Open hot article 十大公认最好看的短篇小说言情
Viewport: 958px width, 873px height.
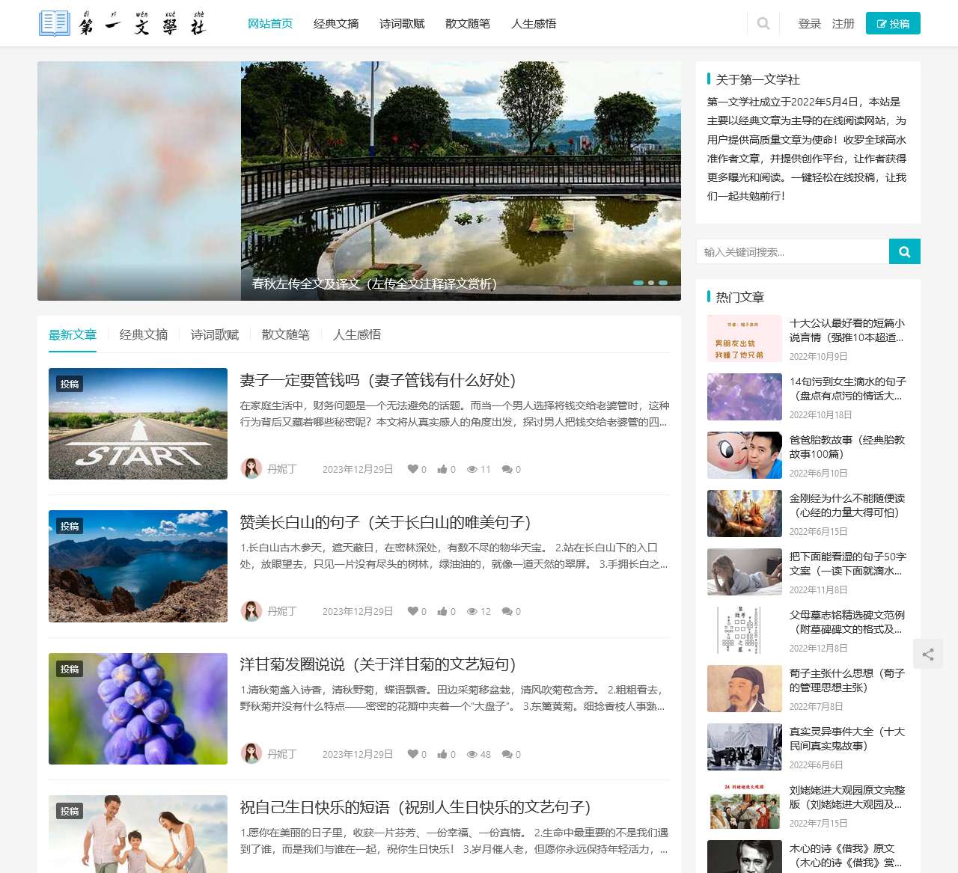(847, 330)
